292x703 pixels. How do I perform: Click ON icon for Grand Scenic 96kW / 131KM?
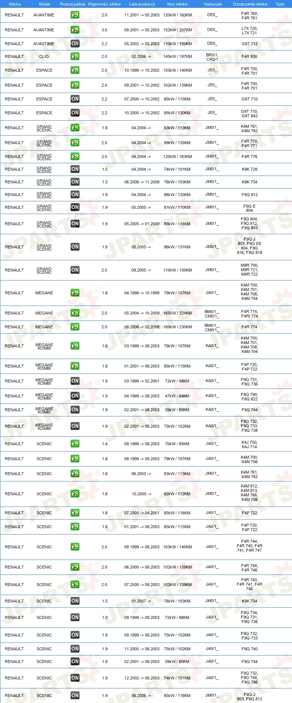(75, 247)
